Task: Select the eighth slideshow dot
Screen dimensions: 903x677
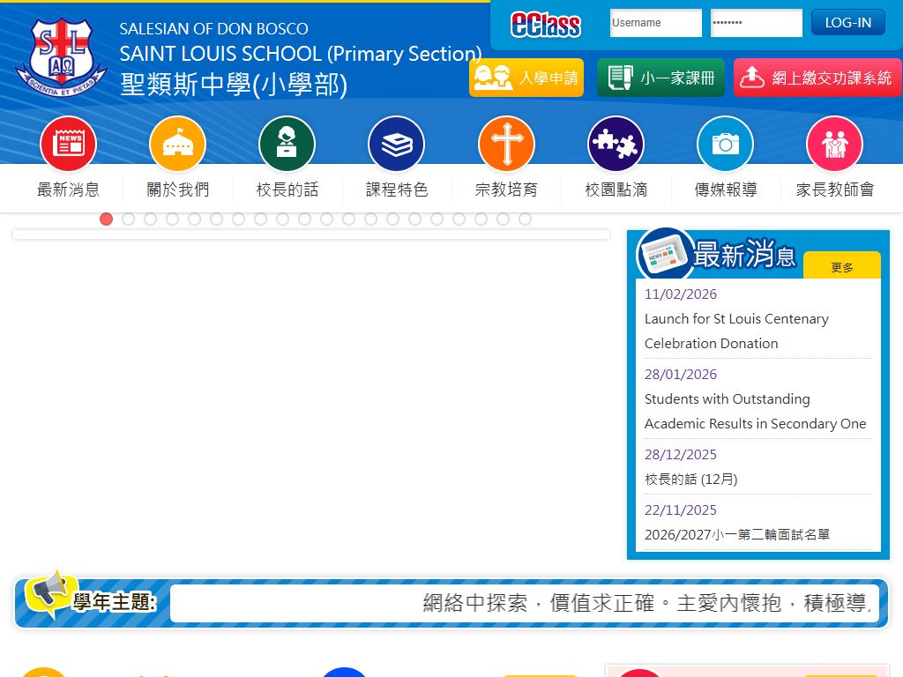Action: tap(260, 219)
